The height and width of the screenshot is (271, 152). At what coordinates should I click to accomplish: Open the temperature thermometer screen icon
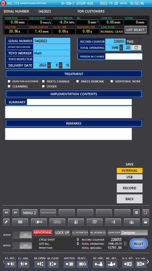pos(76,222)
